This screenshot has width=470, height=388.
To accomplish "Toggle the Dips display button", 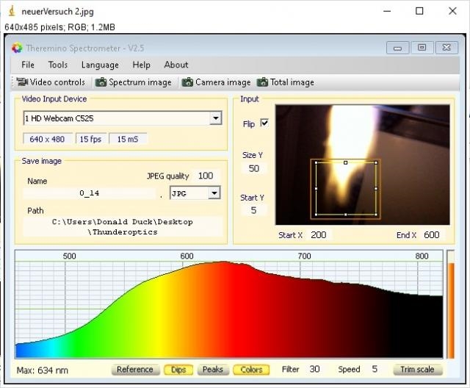I will (x=176, y=370).
